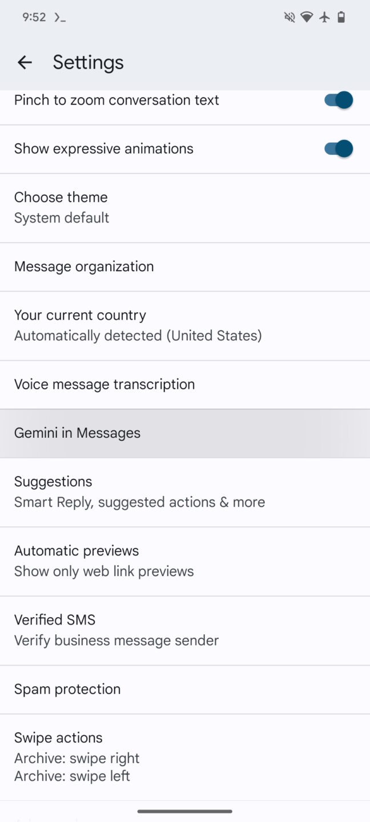Open Spam protection settings
Image resolution: width=370 pixels, height=822 pixels.
pyautogui.click(x=185, y=689)
